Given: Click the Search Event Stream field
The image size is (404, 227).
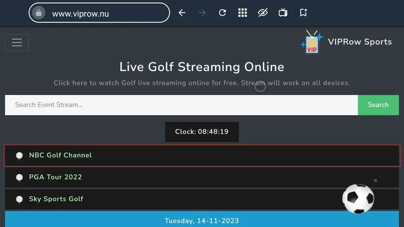Looking at the screenshot, I should 181,105.
